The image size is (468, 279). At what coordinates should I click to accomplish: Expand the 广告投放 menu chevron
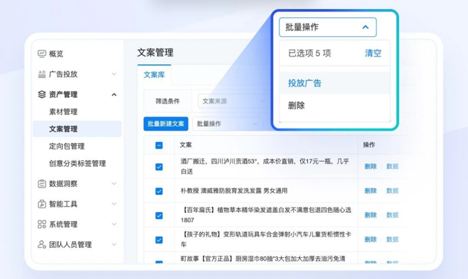point(114,74)
